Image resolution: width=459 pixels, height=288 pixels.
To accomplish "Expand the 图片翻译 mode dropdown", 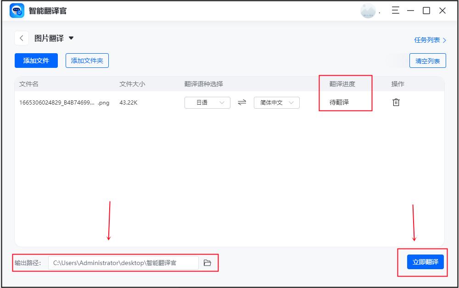I will pos(71,39).
